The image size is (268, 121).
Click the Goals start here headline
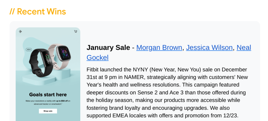pos(48,95)
